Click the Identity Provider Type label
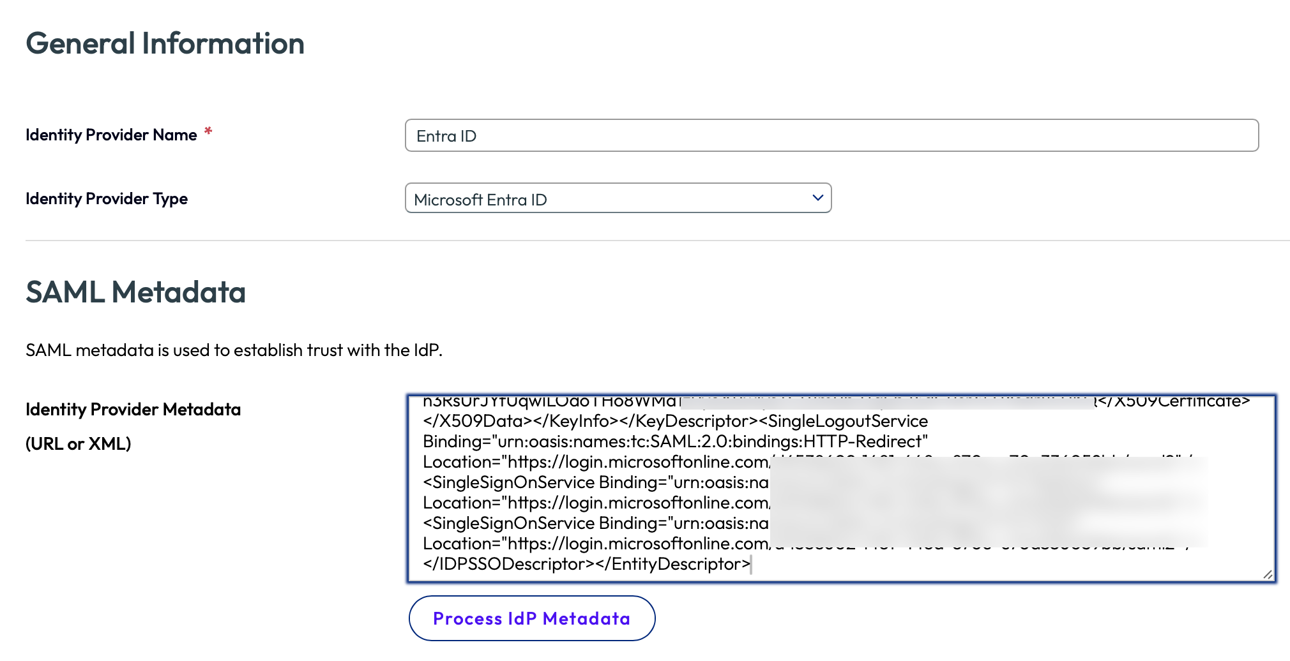 [107, 199]
